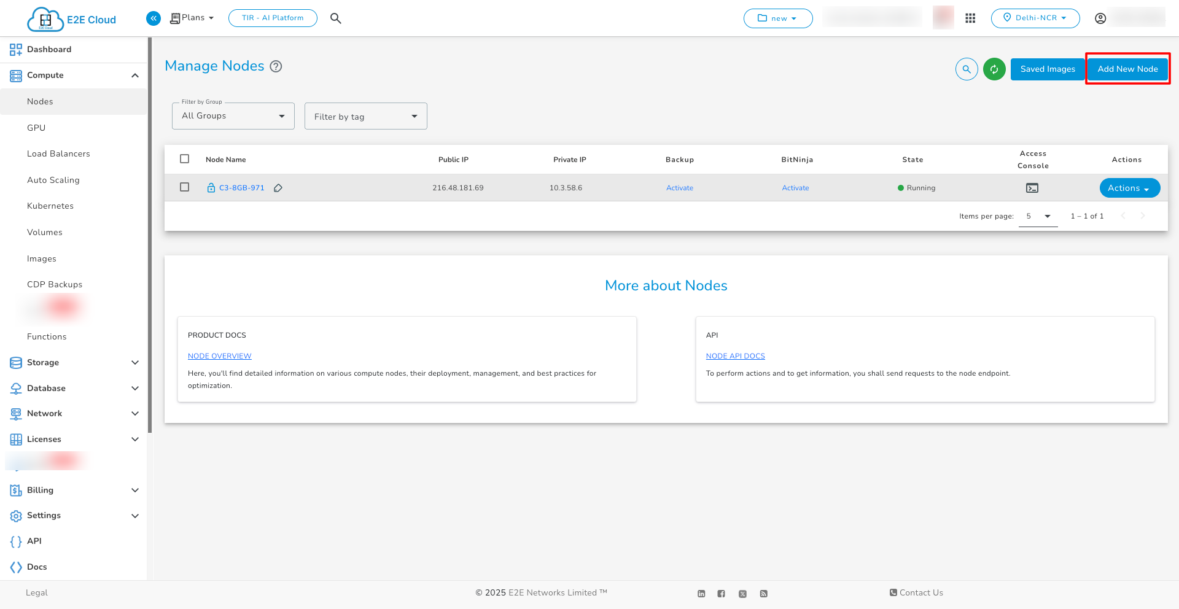Viewport: 1179px width, 609px height.
Task: Select GPU under Compute menu
Action: (36, 128)
